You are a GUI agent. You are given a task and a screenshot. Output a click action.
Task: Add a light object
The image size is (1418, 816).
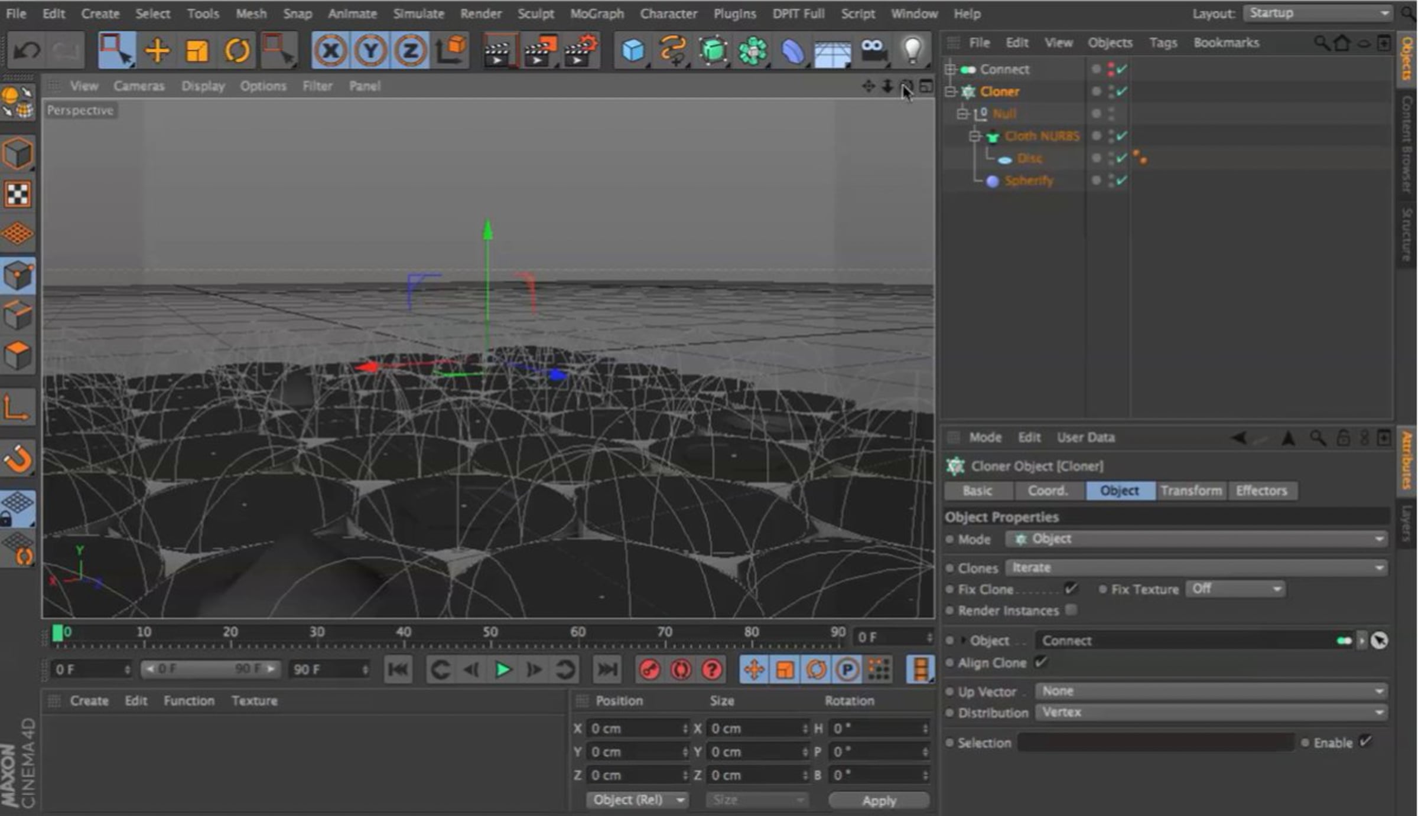913,51
